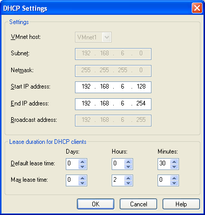Screen dimensions: 205x215
Task: Increase Default lease time days
Action: point(83,162)
